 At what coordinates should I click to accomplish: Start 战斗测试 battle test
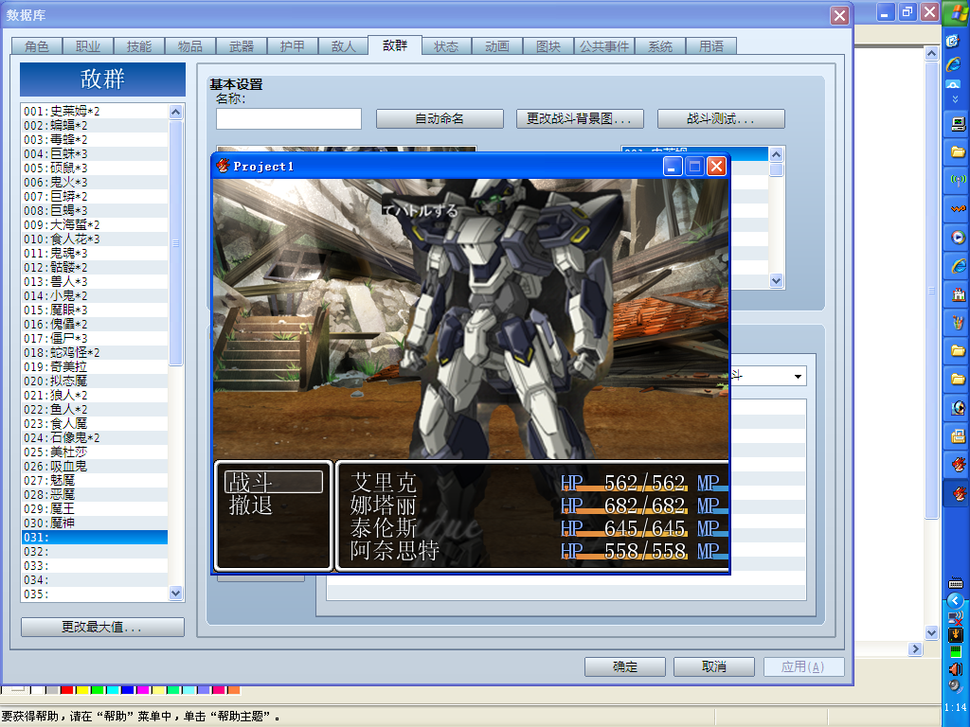pos(721,118)
